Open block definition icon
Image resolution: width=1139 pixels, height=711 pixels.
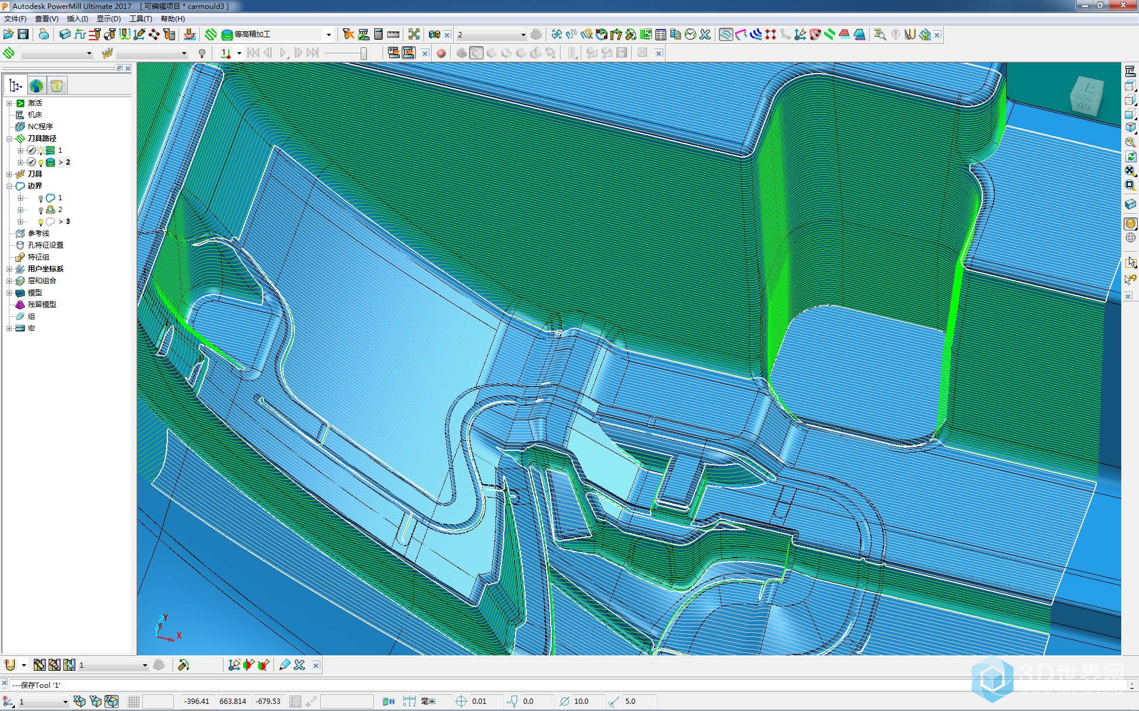coord(65,34)
